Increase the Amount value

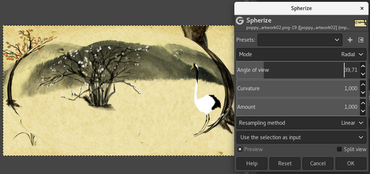pos(363,103)
